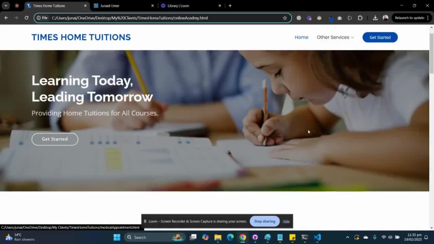This screenshot has height=244, width=434.
Task: Close the Times Home Tuitions tab
Action: pyautogui.click(x=85, y=6)
